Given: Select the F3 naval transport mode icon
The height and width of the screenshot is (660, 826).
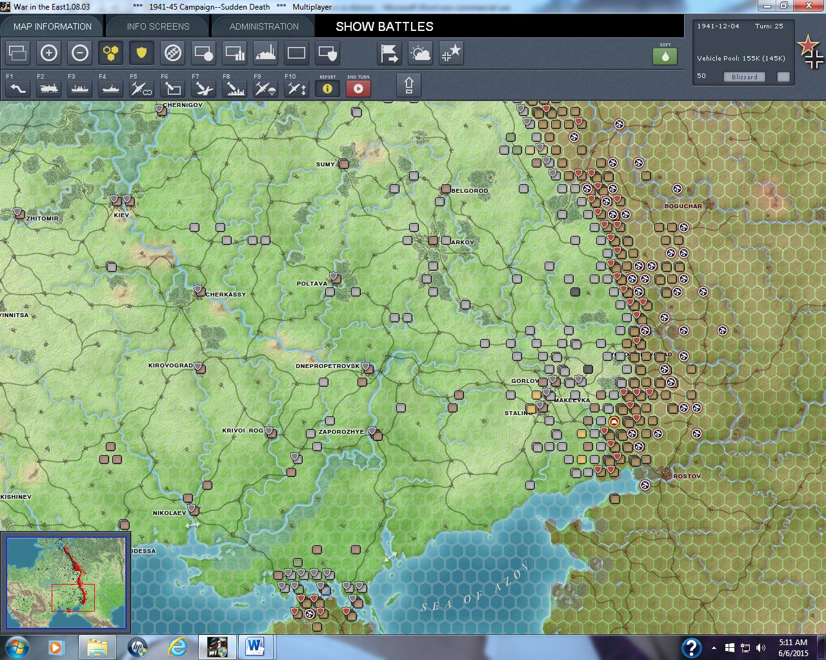Looking at the screenshot, I should coord(79,88).
